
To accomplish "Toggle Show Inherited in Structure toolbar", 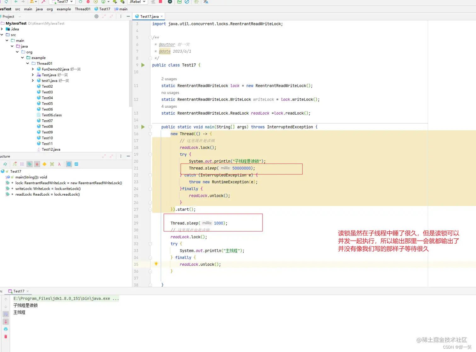I will tap(15, 164).
